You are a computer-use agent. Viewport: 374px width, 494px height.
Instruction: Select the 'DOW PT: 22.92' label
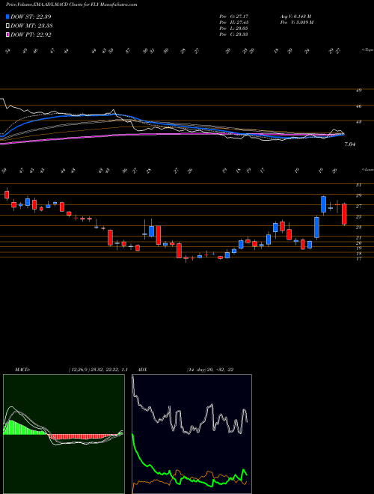point(31,34)
